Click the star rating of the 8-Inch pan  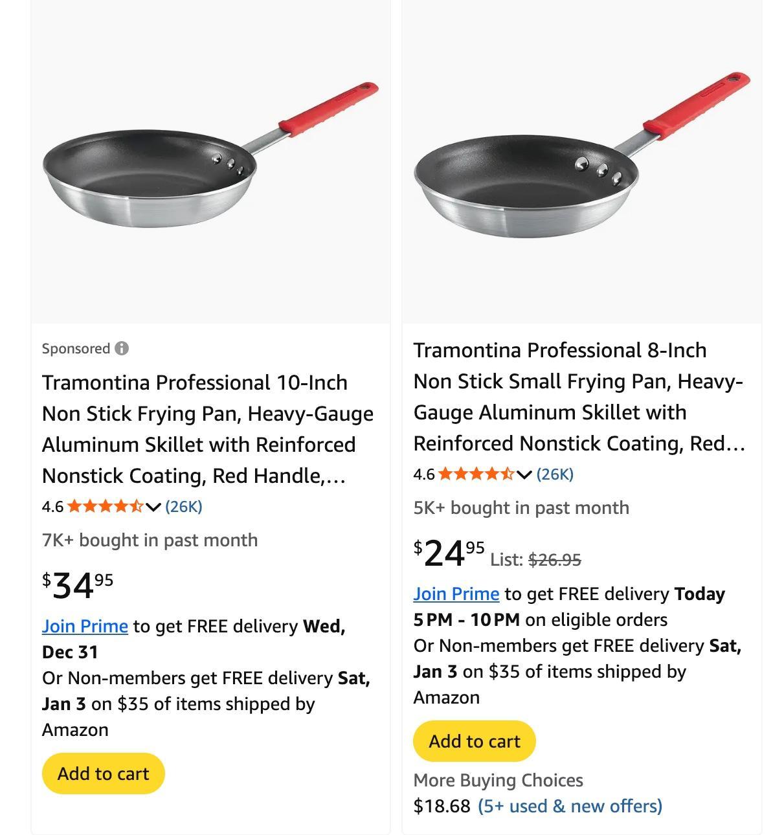[476, 474]
